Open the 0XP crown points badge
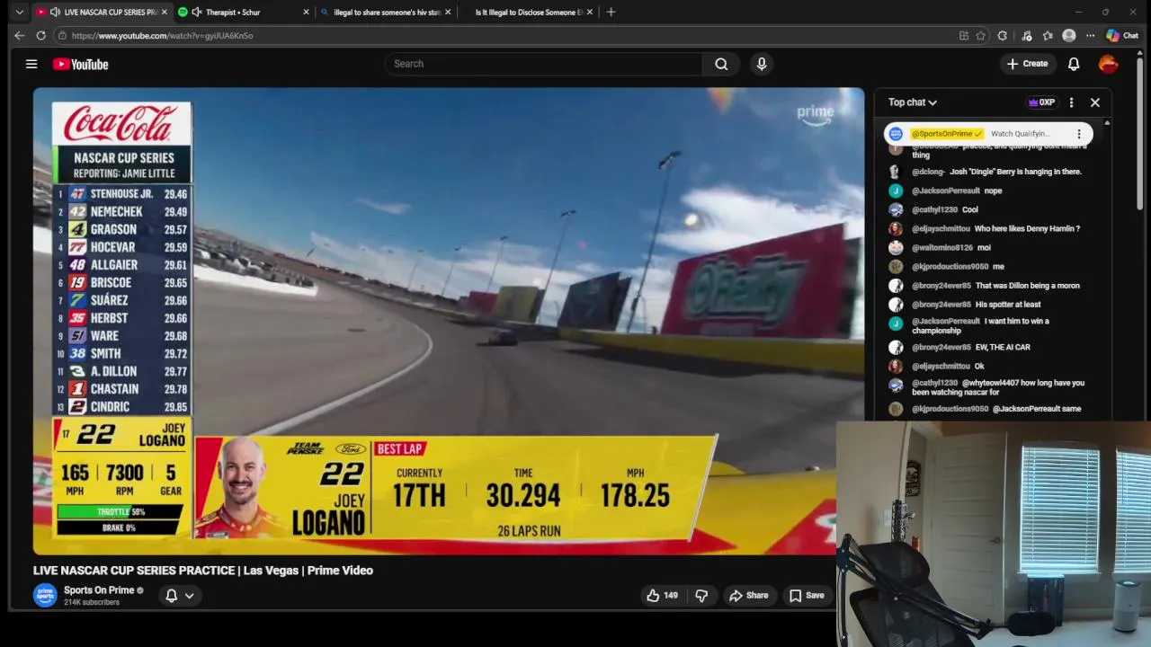The height and width of the screenshot is (647, 1151). pos(1042,102)
